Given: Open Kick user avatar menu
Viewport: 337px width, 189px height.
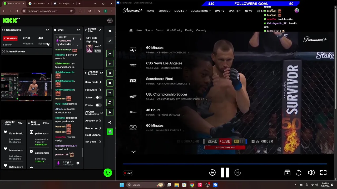Looking at the screenshot, I should coord(110,21).
